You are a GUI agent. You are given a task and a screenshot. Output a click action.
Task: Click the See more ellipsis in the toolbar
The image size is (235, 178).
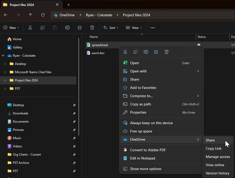(153, 28)
